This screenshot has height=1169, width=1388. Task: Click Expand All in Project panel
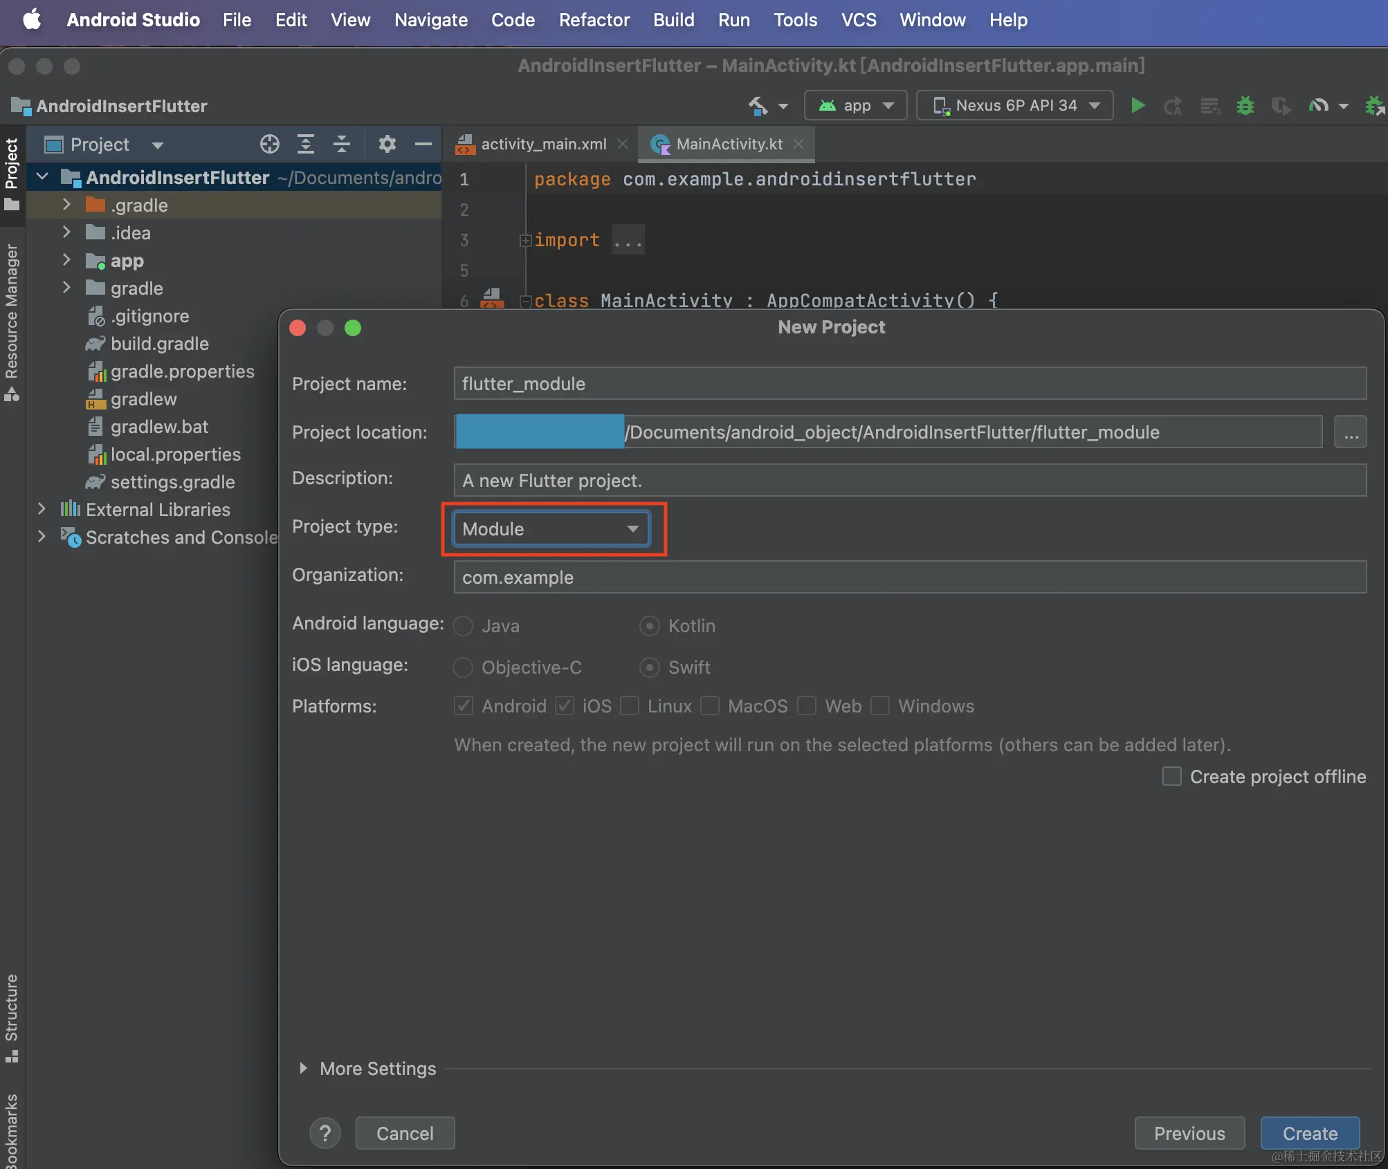[305, 144]
